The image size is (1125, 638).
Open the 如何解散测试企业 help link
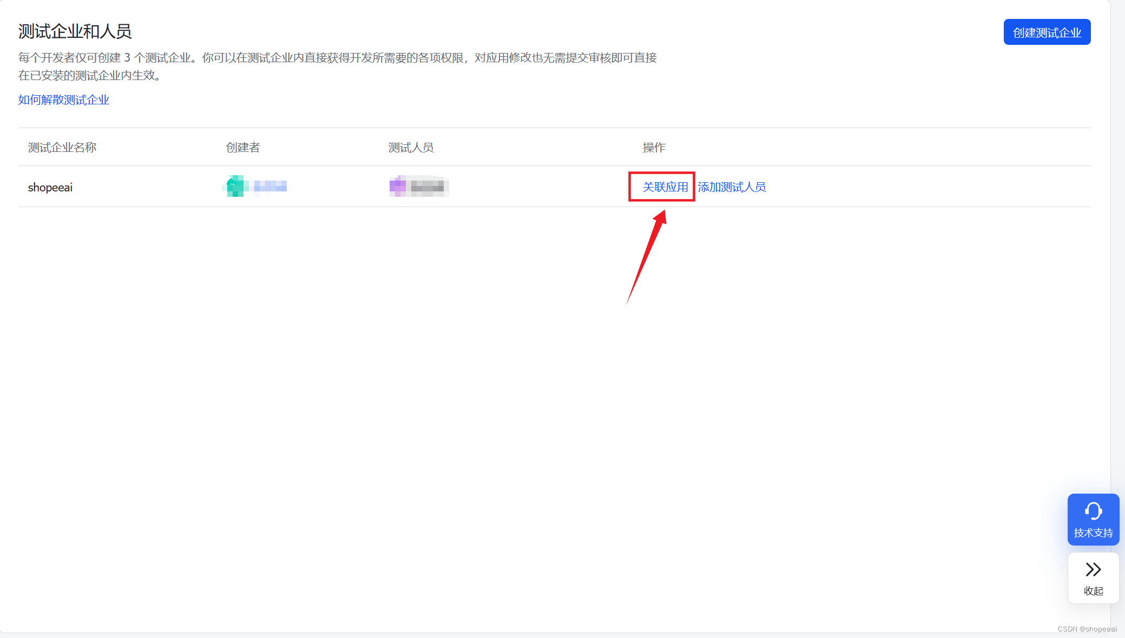[x=64, y=100]
